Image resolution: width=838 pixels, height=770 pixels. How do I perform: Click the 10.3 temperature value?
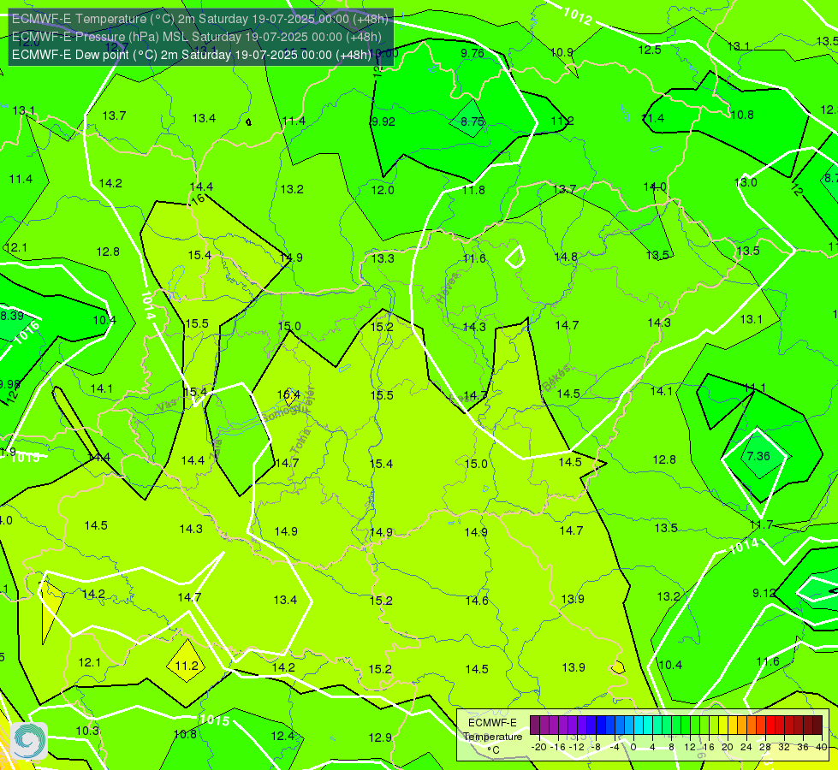87,731
